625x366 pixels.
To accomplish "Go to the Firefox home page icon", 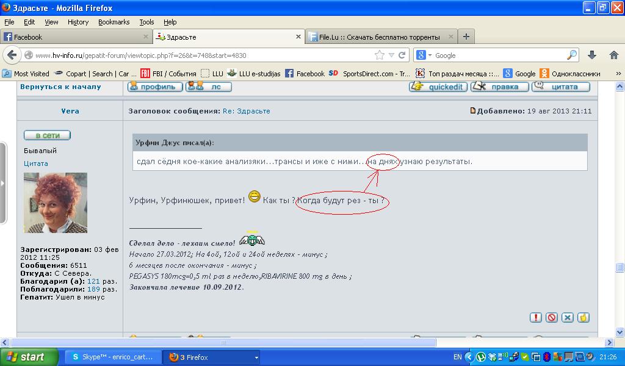I will (x=614, y=55).
